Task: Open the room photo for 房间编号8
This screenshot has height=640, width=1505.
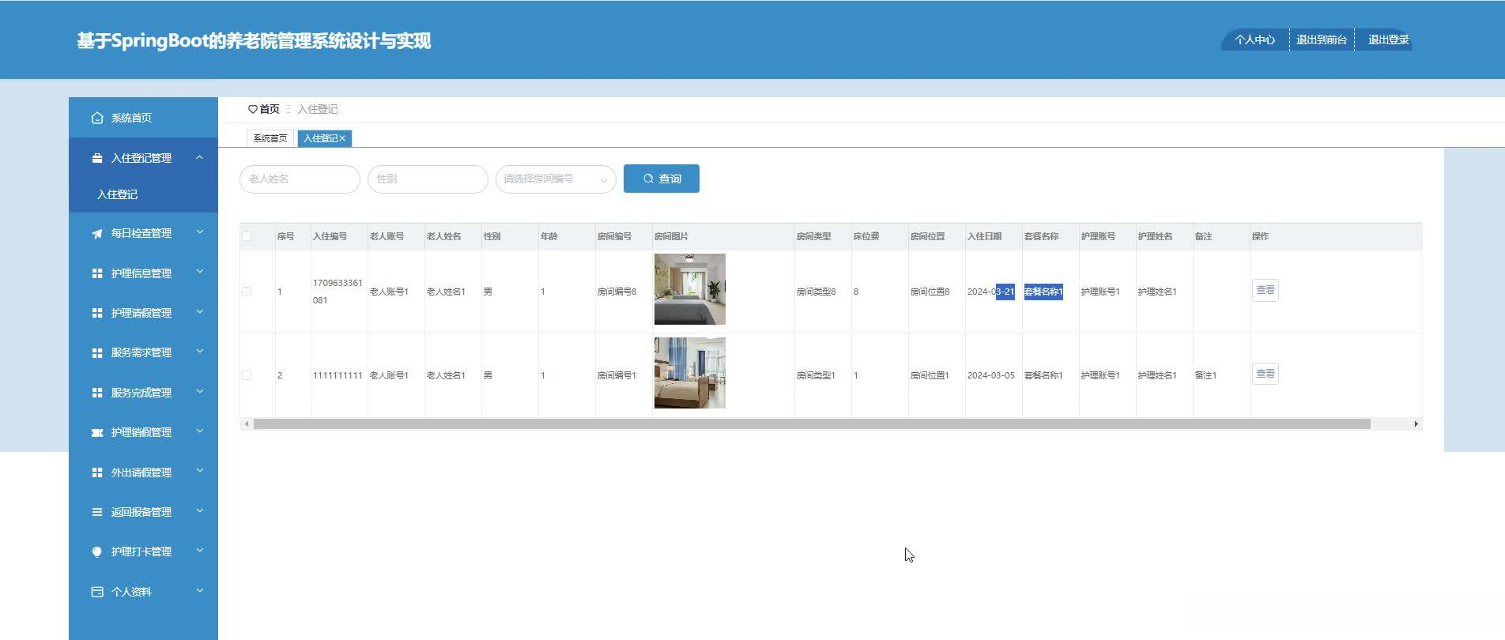Action: click(690, 289)
